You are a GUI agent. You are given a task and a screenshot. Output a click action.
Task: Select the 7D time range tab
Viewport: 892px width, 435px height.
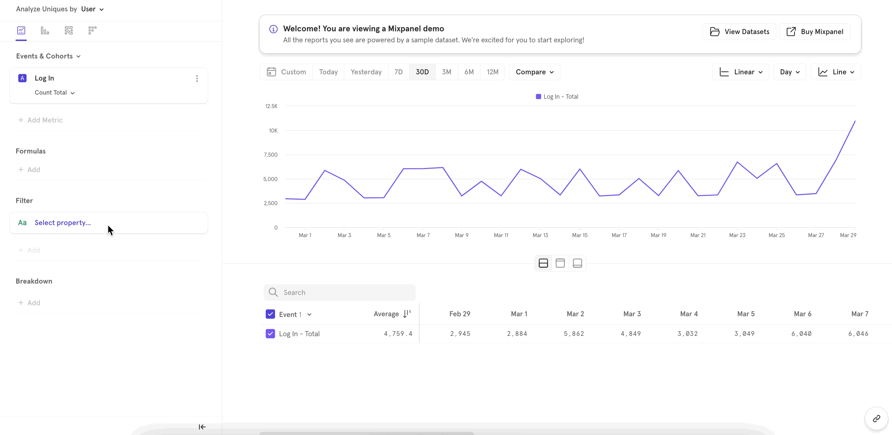[x=398, y=72]
